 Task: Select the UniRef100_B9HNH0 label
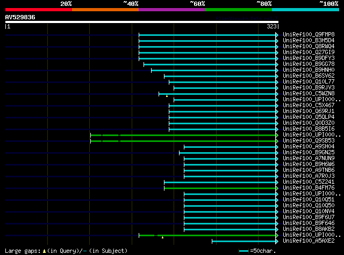coord(309,70)
